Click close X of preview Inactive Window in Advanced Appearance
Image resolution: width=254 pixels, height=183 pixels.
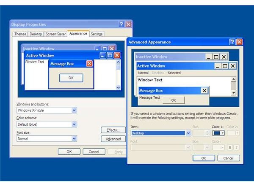pos(224,57)
